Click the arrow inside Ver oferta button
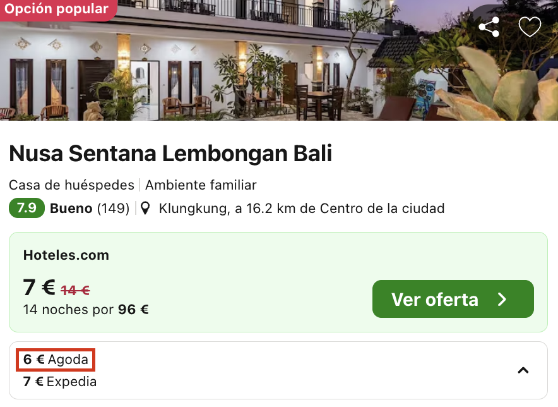558x407 pixels. [502, 300]
